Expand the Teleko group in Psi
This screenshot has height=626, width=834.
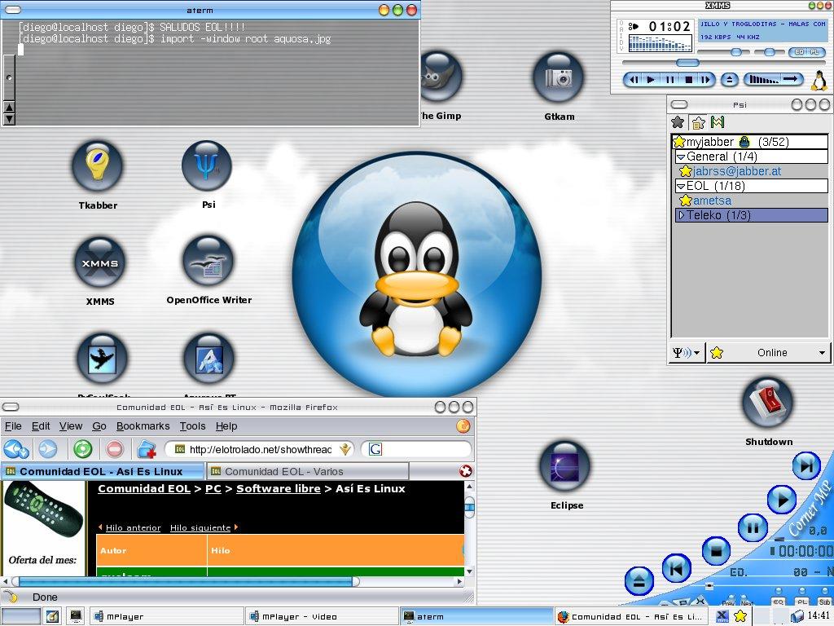pyautogui.click(x=682, y=215)
